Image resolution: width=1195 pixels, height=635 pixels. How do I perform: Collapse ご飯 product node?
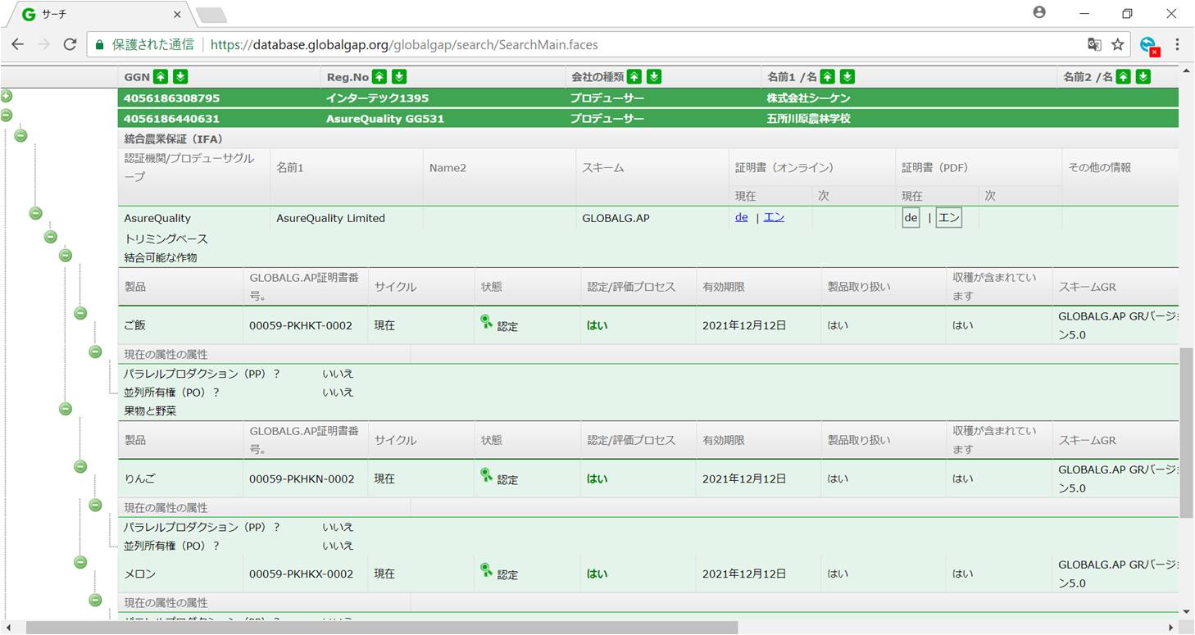pyautogui.click(x=80, y=313)
